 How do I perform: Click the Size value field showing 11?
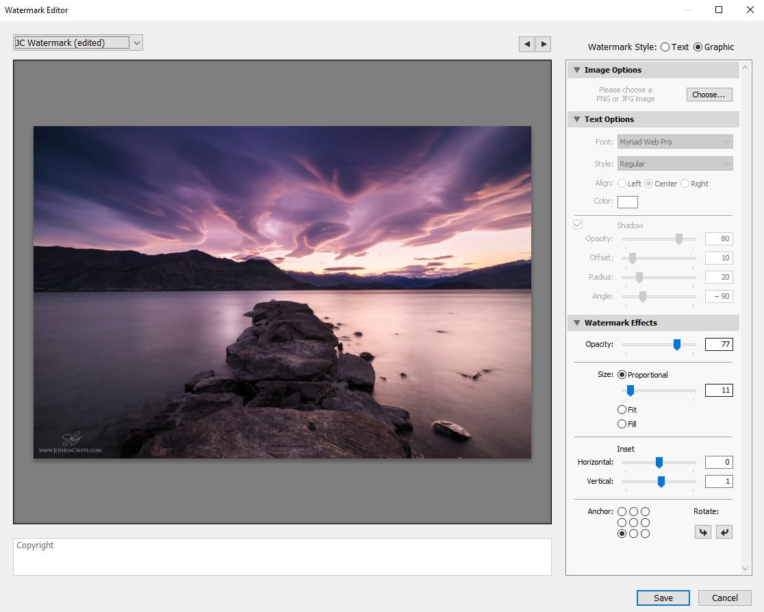(x=719, y=390)
